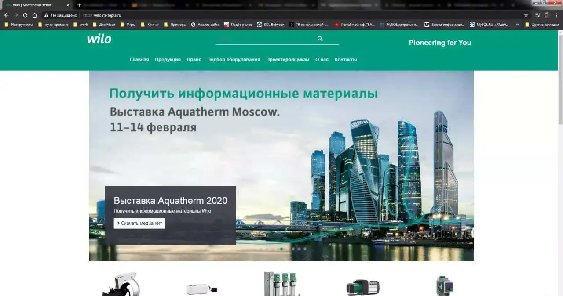
Task: Click the magnifier search icon
Action: 320,39
